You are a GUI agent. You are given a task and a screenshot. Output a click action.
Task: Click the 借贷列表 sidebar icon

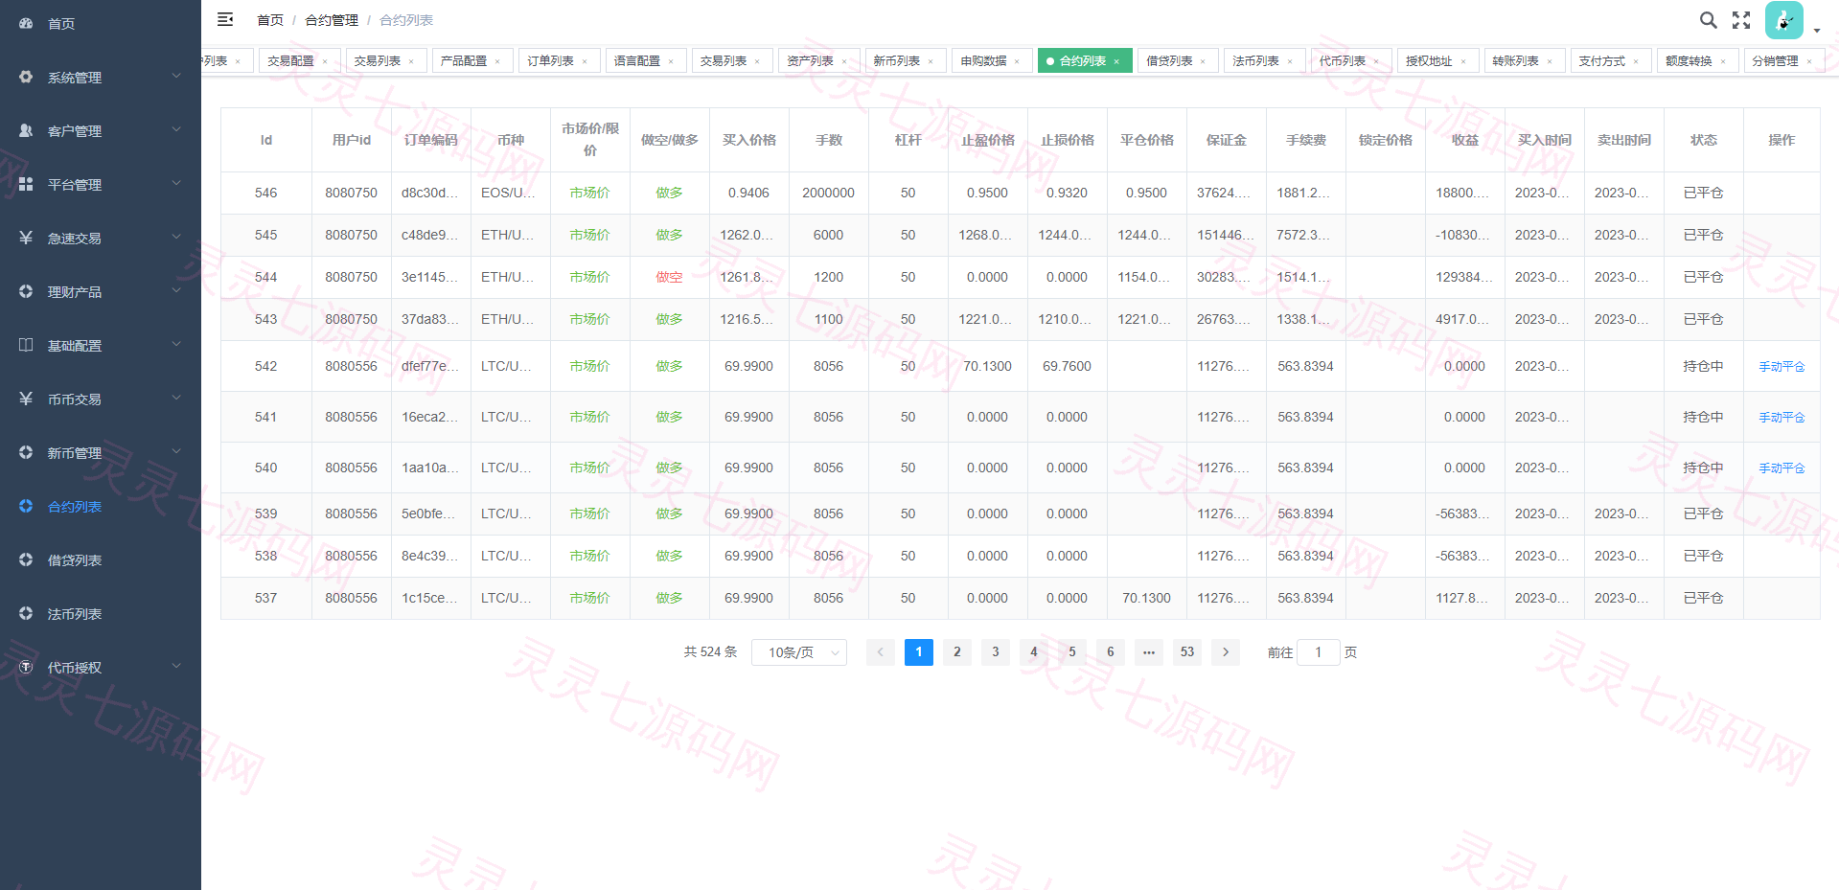click(x=26, y=559)
